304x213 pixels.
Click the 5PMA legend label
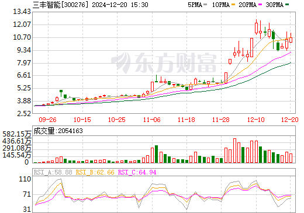coord(195,5)
